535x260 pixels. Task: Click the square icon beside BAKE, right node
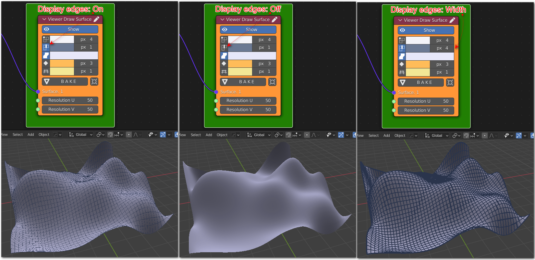pyautogui.click(x=450, y=82)
